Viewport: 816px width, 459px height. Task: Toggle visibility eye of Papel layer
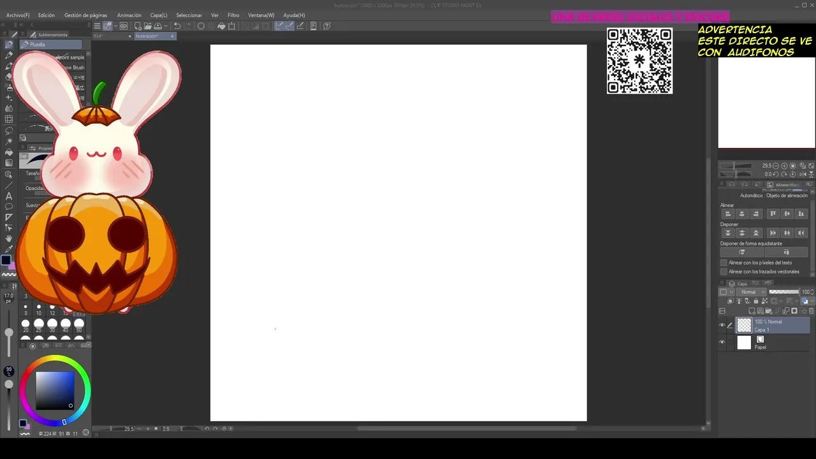(722, 342)
